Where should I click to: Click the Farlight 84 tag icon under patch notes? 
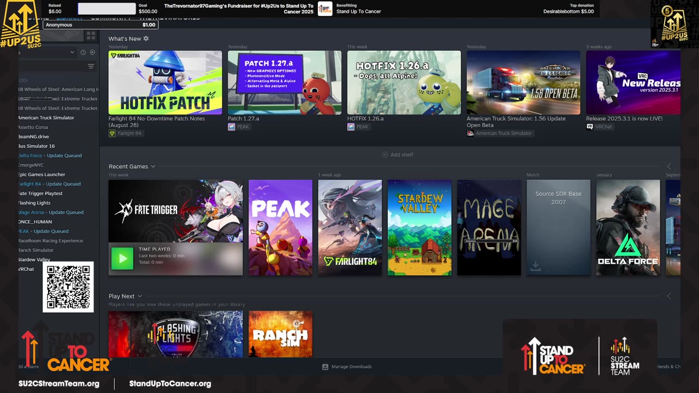(112, 133)
